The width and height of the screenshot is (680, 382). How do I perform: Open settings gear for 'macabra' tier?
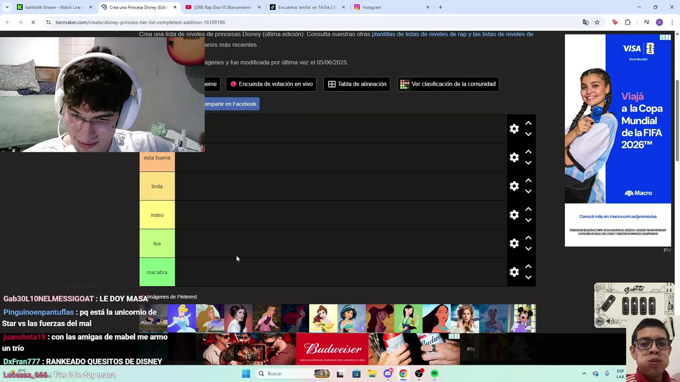514,272
